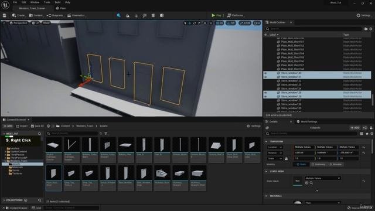Collapse the MATERIALS section

pyautogui.click(x=266, y=196)
